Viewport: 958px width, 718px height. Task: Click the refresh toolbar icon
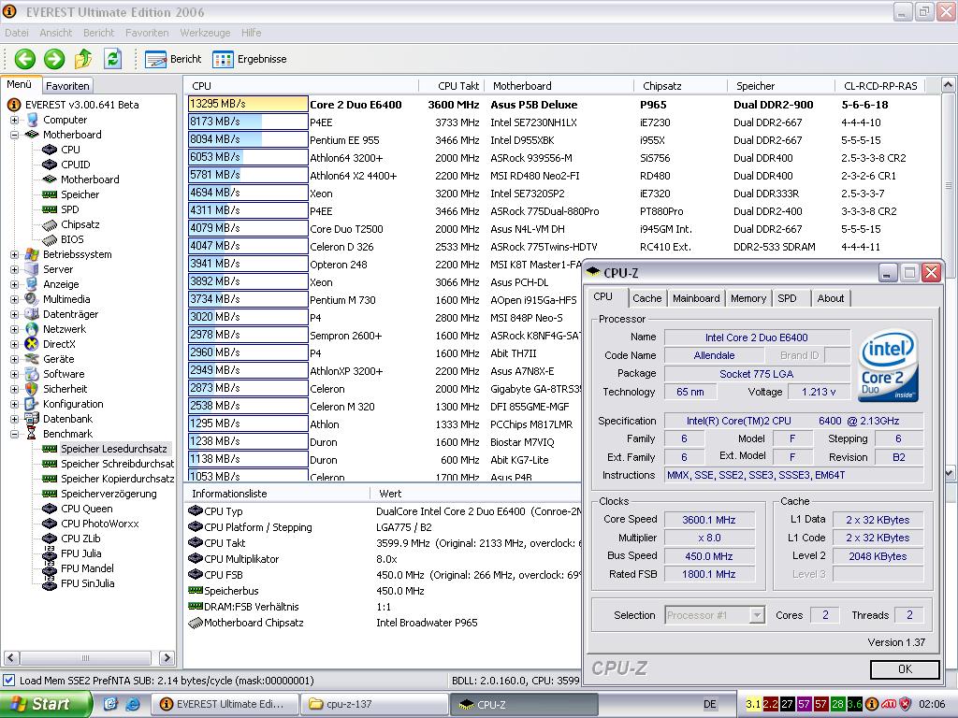point(112,59)
